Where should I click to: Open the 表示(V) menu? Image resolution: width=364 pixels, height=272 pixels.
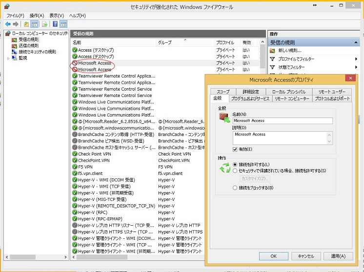(x=57, y=16)
